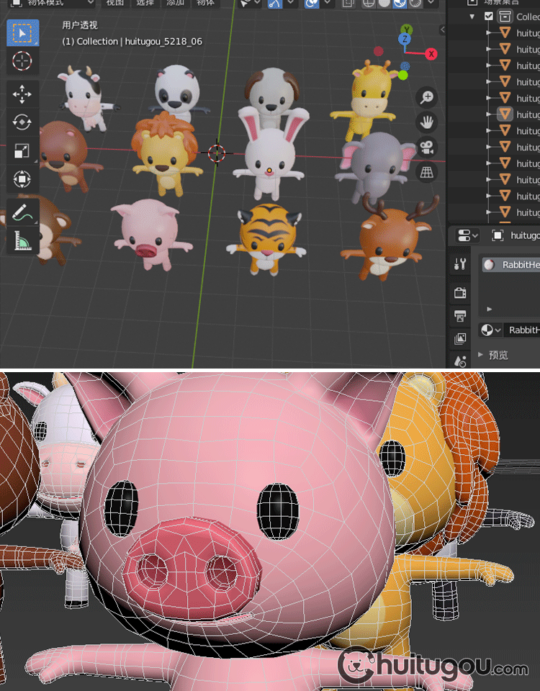Viewport: 540px width, 691px height.
Task: Open the Tool properties tab (wrench icon)
Action: [x=460, y=264]
